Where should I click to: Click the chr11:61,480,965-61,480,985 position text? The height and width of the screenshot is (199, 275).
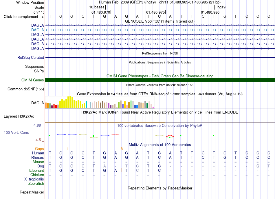click(190, 2)
